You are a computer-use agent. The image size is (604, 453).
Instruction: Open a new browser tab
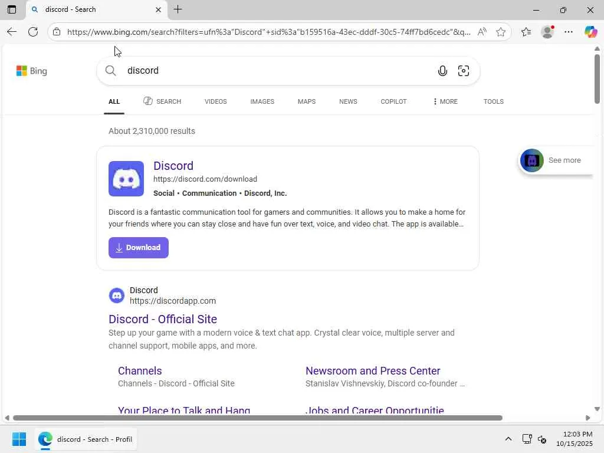[x=178, y=9]
